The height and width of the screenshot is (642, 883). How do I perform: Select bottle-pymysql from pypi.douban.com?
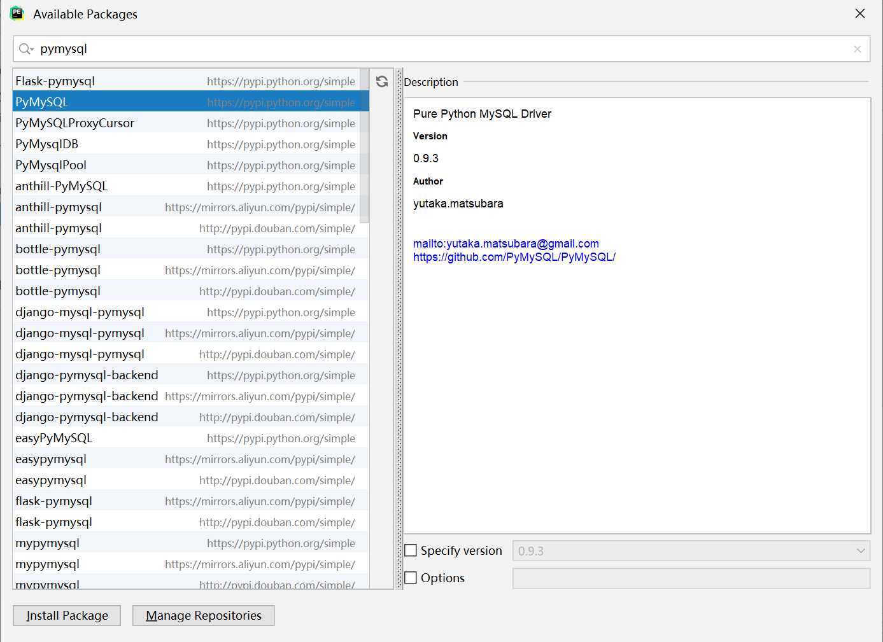[191, 291]
